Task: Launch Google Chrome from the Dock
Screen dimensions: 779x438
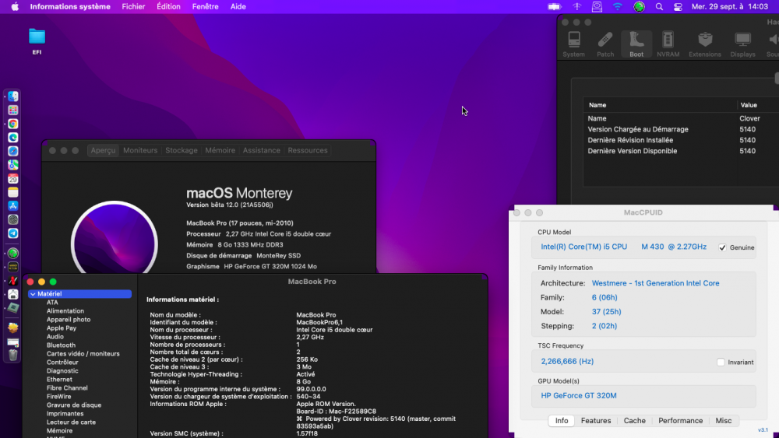Action: pos(13,124)
